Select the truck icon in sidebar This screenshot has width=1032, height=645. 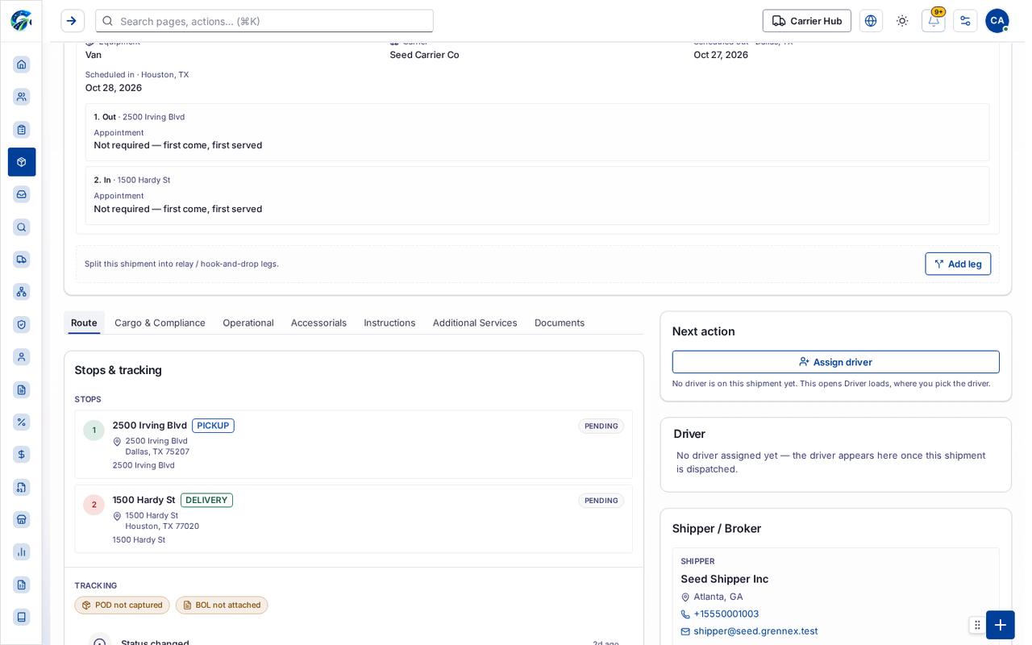(22, 259)
